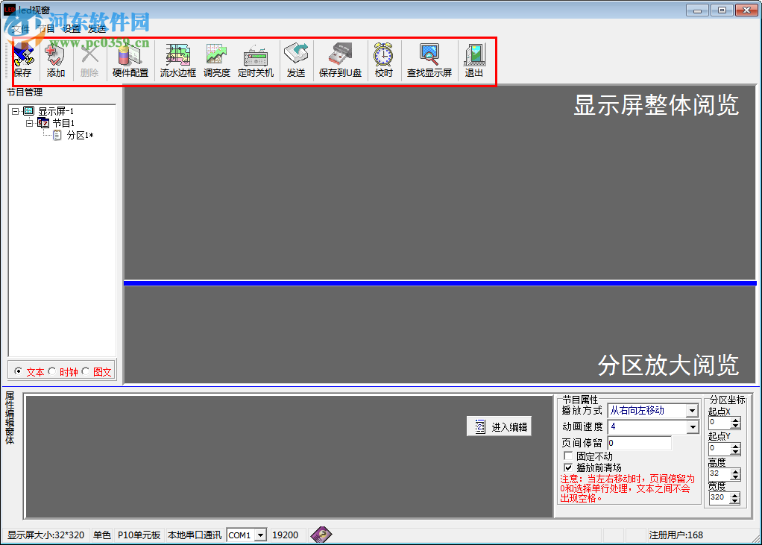762x545 pixels.
Task: Open the 播放方式 playback mode dropdown
Action: pos(692,410)
